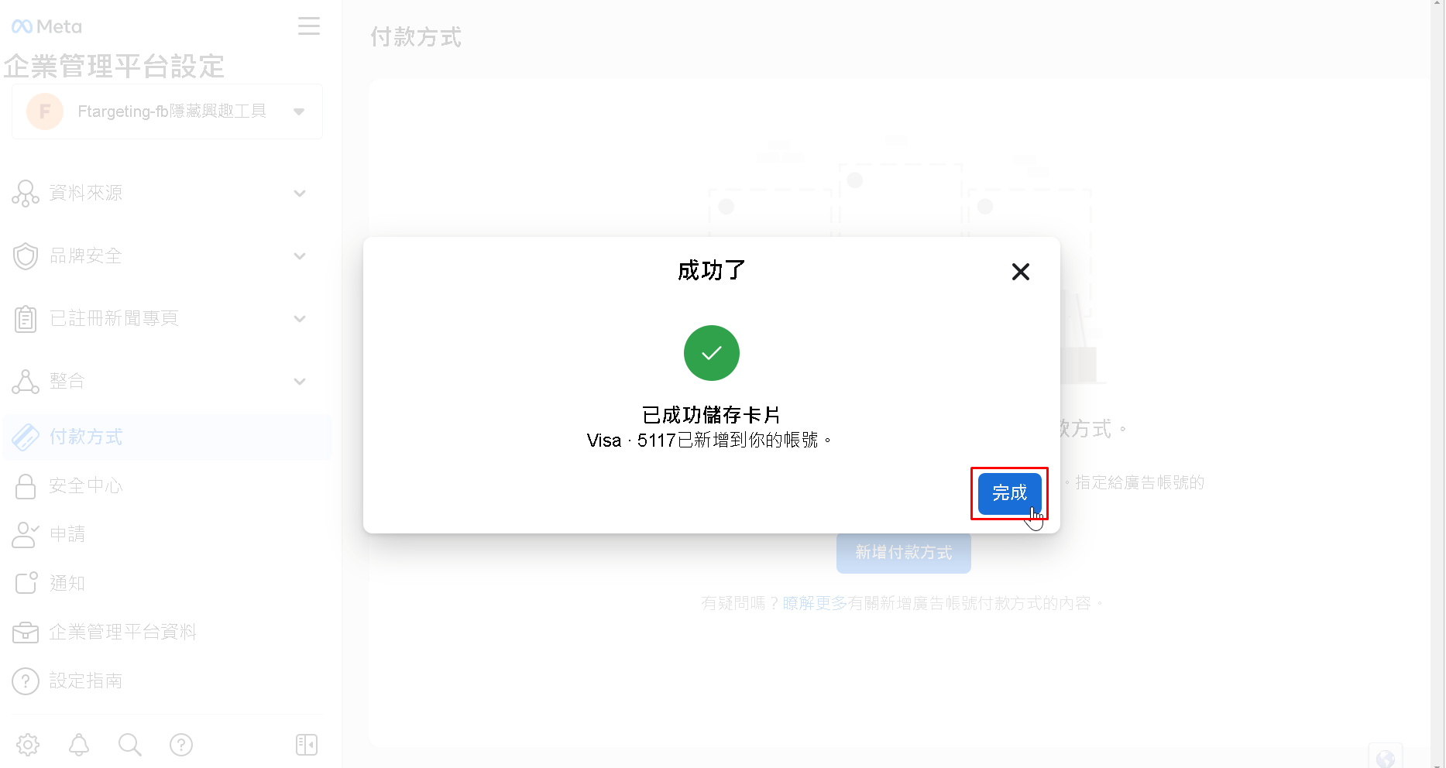Click the bell notifications icon
The image size is (1446, 768).
[79, 745]
